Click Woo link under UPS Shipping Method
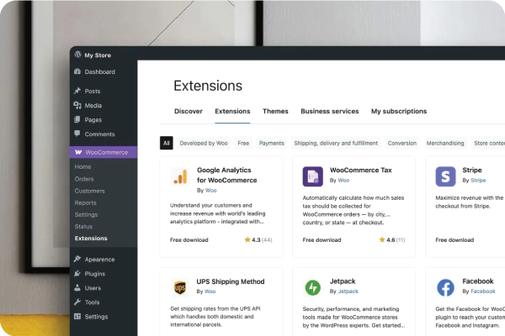This screenshot has width=505, height=336. click(x=210, y=291)
